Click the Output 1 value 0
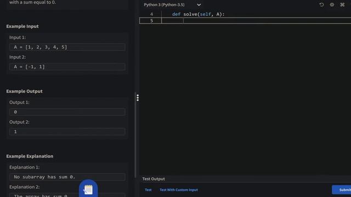The width and height of the screenshot is (351, 197). click(x=67, y=112)
